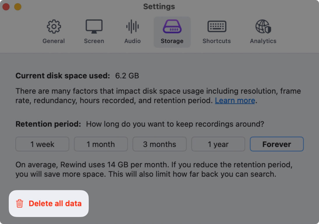
Task: Switch to the Audio tab label
Action: pyautogui.click(x=133, y=41)
